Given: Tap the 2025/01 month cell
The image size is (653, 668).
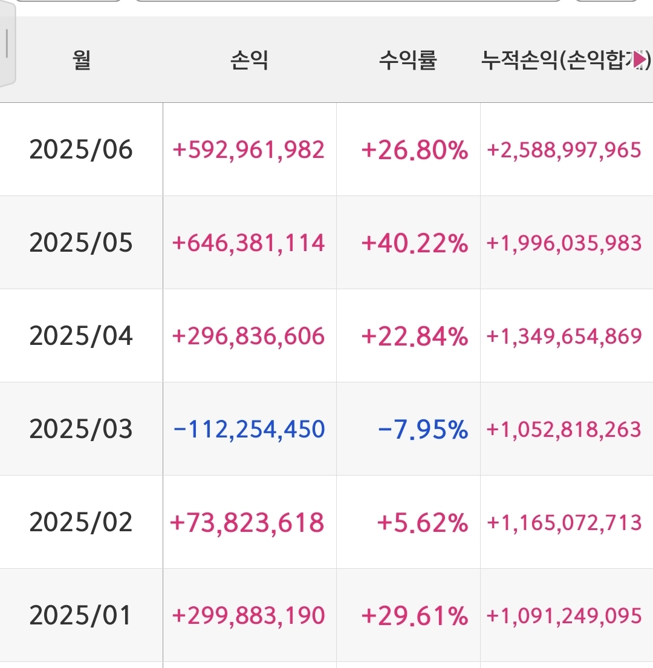Looking at the screenshot, I should 81,615.
